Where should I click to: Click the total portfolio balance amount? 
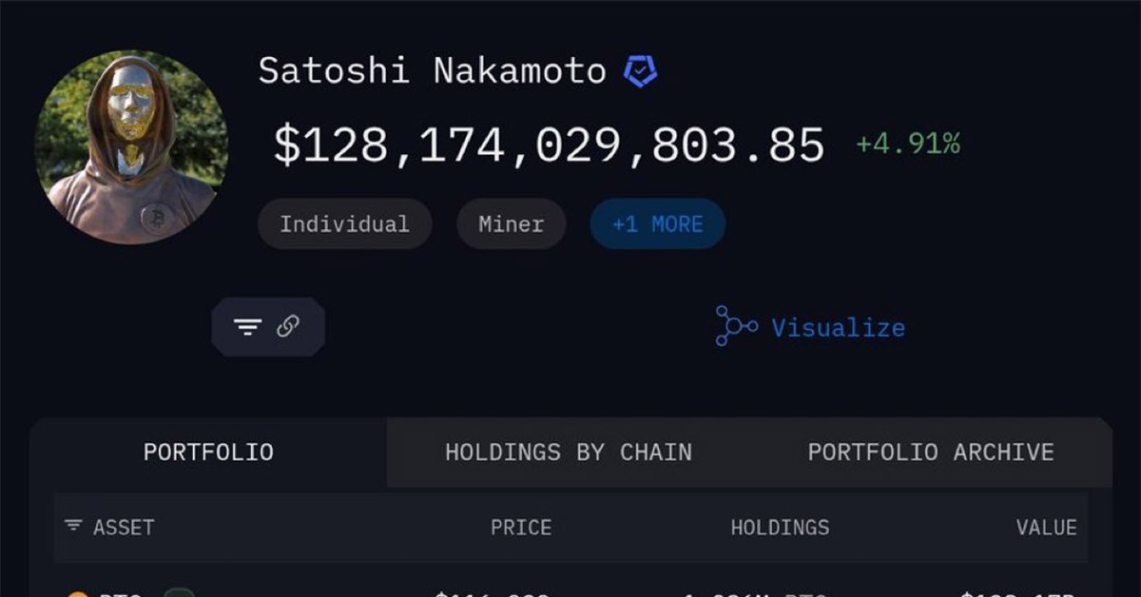549,143
